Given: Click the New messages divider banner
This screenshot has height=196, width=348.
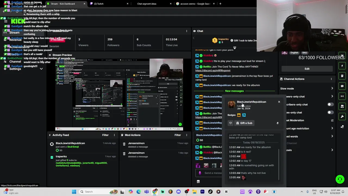Looking at the screenshot, I should (x=234, y=91).
